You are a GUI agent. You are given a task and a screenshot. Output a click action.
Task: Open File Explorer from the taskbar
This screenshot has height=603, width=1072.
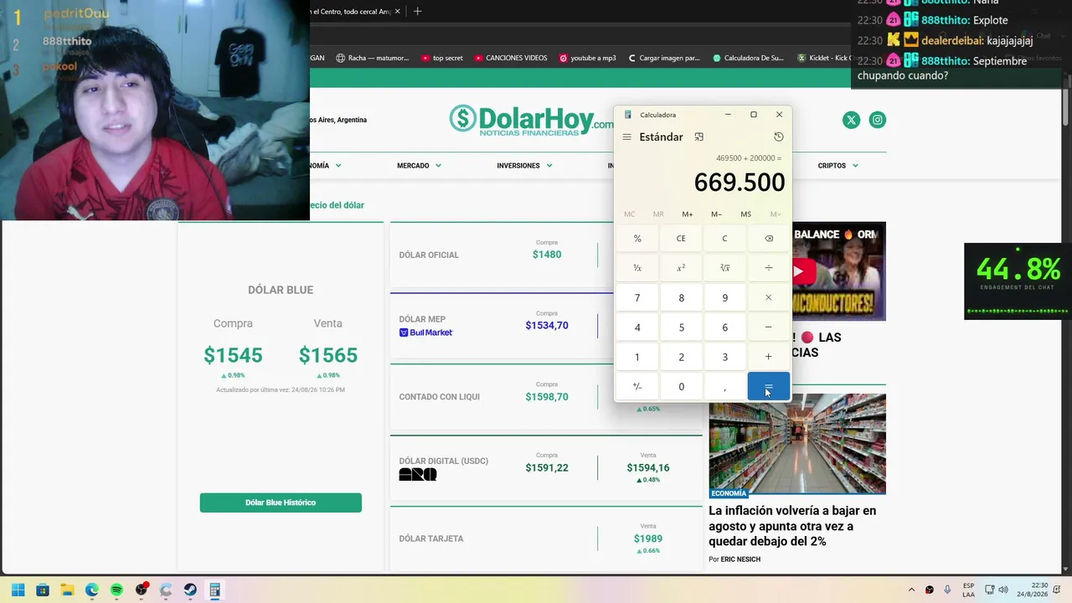67,590
